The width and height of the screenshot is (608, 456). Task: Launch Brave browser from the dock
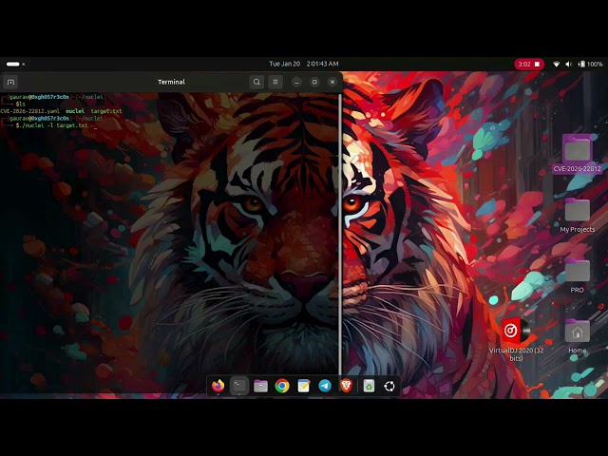coord(346,386)
